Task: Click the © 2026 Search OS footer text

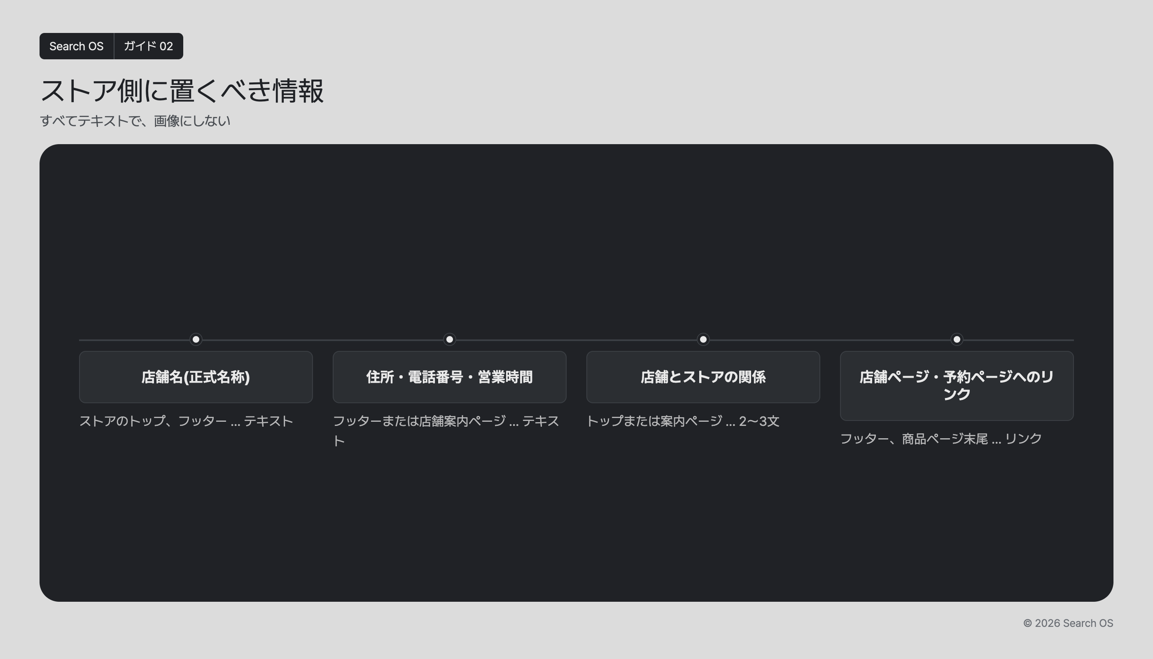Action: click(x=1068, y=623)
